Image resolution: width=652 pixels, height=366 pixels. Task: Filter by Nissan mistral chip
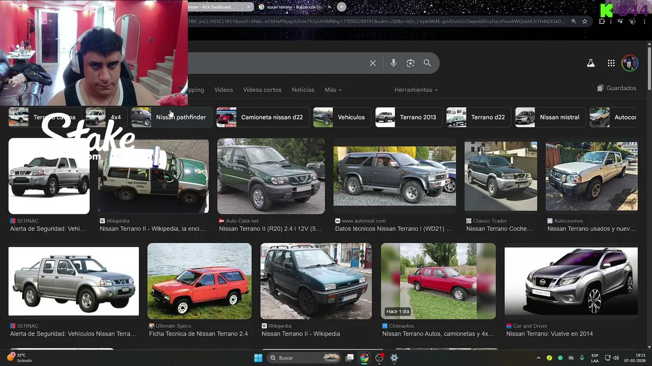point(550,117)
